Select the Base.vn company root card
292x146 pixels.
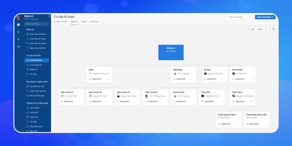coord(171,52)
